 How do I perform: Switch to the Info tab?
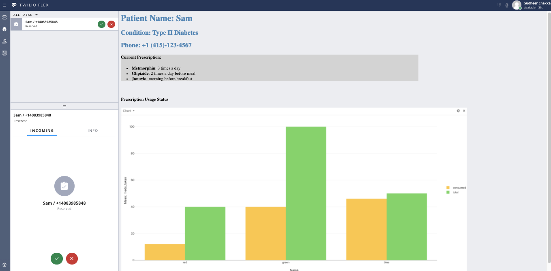93,131
